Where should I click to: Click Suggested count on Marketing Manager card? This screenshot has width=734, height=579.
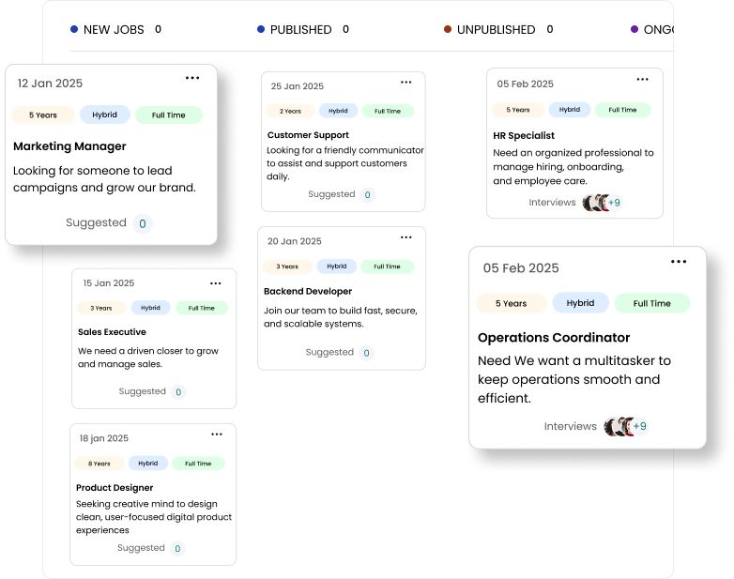tap(143, 223)
